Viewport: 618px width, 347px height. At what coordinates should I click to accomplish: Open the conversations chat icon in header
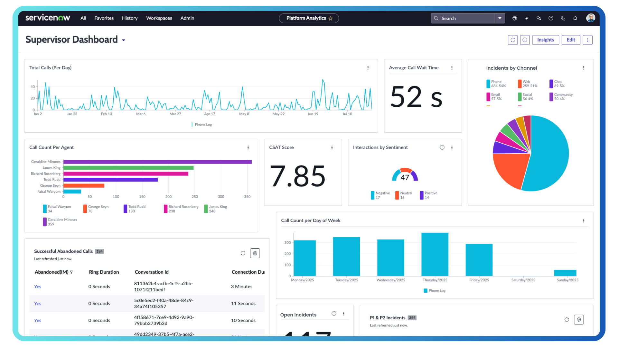[x=539, y=18]
